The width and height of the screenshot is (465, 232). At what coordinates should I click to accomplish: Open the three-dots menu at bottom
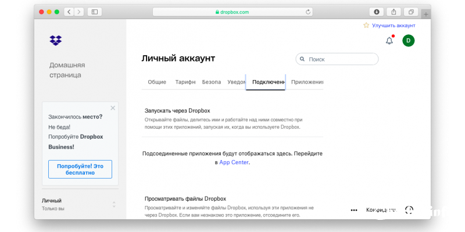pyautogui.click(x=354, y=210)
